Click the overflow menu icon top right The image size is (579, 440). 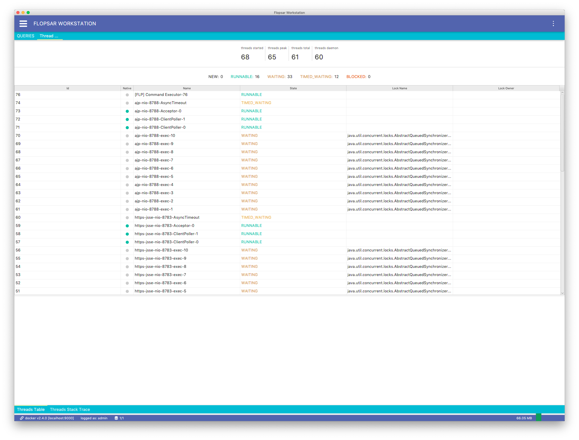coord(553,23)
